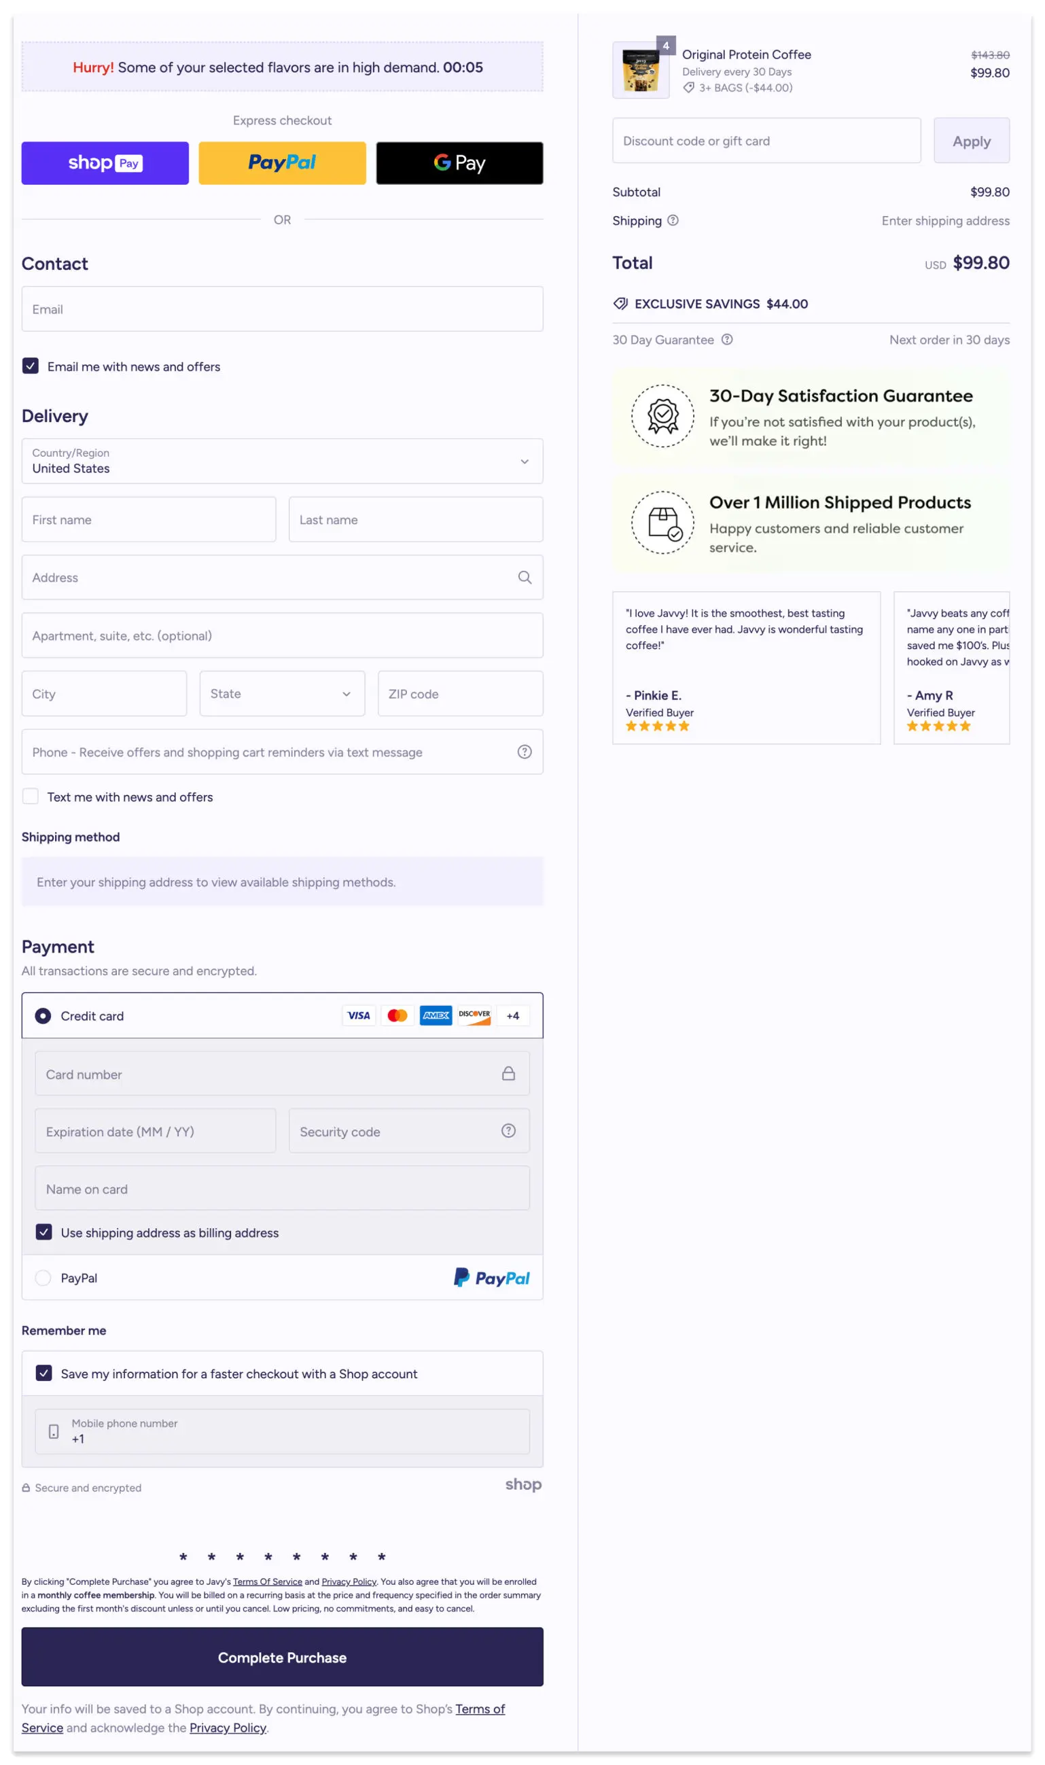This screenshot has width=1045, height=1765.
Task: Click the Phone field help icon
Action: pos(525,752)
